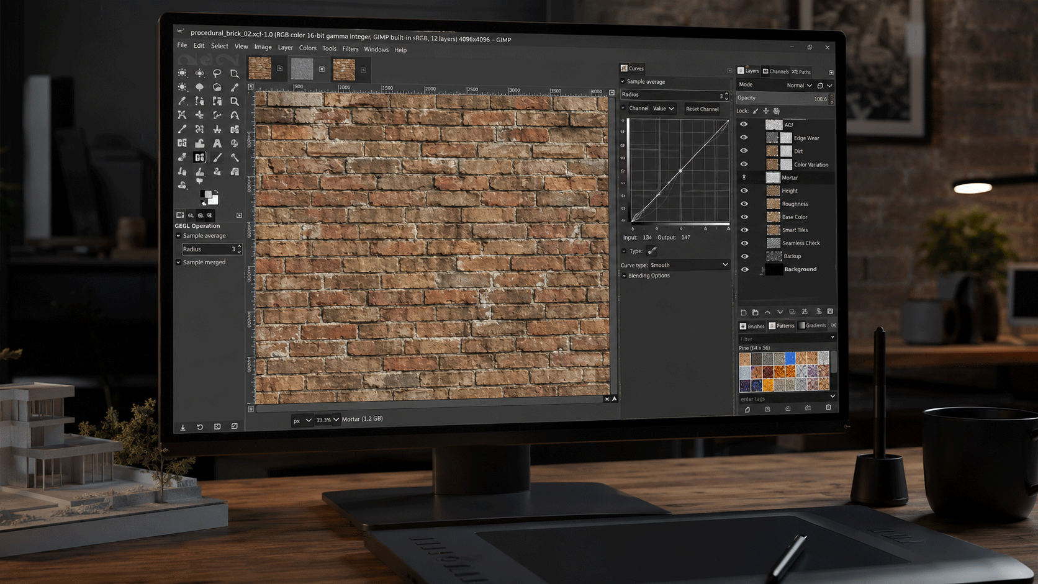Screen dimensions: 1038x584
Task: Open the layer Mode Normal dropdown
Action: tap(799, 85)
